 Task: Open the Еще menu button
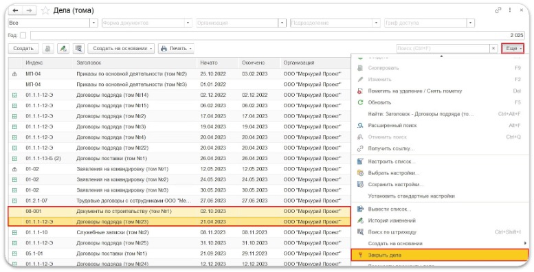[513, 49]
